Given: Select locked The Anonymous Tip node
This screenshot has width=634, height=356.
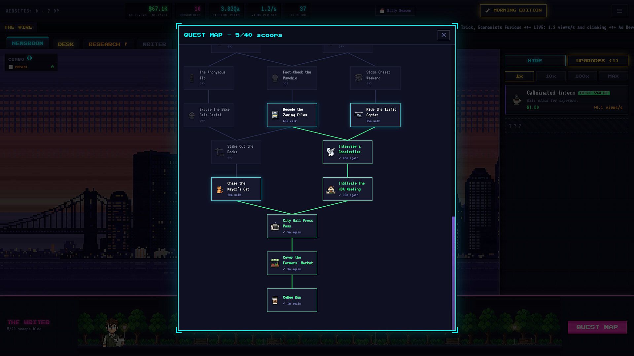Looking at the screenshot, I should [208, 78].
